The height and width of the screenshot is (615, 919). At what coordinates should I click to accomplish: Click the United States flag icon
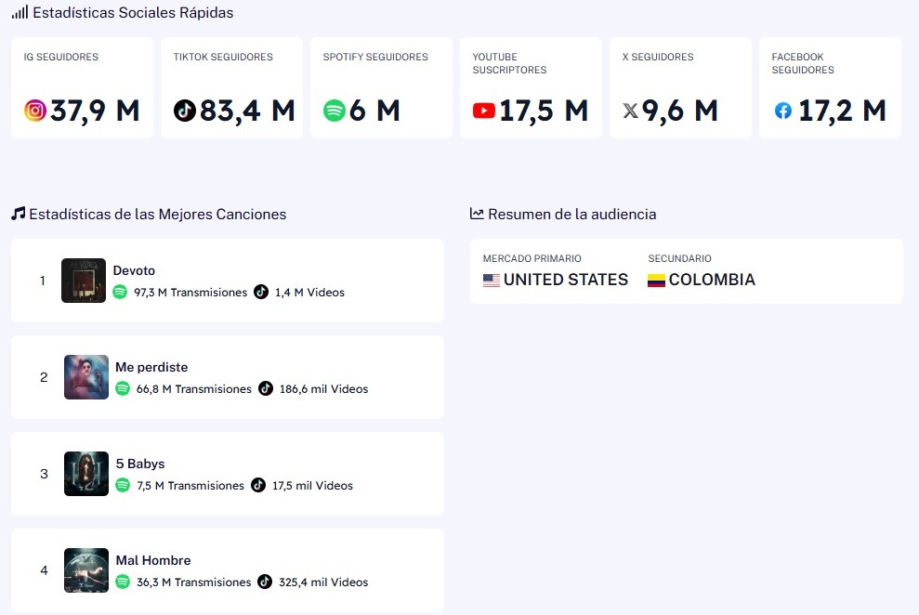492,280
